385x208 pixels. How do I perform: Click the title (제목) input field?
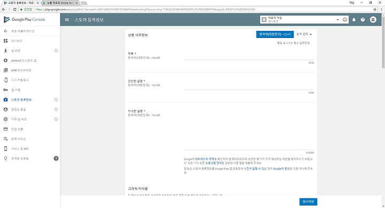pos(249,56)
